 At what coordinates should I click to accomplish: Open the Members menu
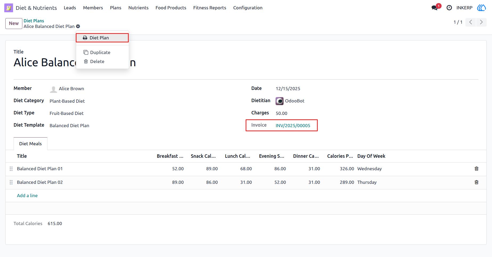coord(93,8)
